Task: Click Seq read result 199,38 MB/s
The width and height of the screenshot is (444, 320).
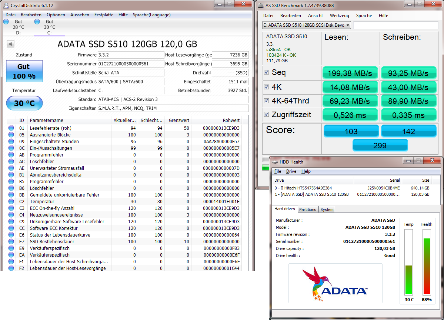Action: (350, 73)
